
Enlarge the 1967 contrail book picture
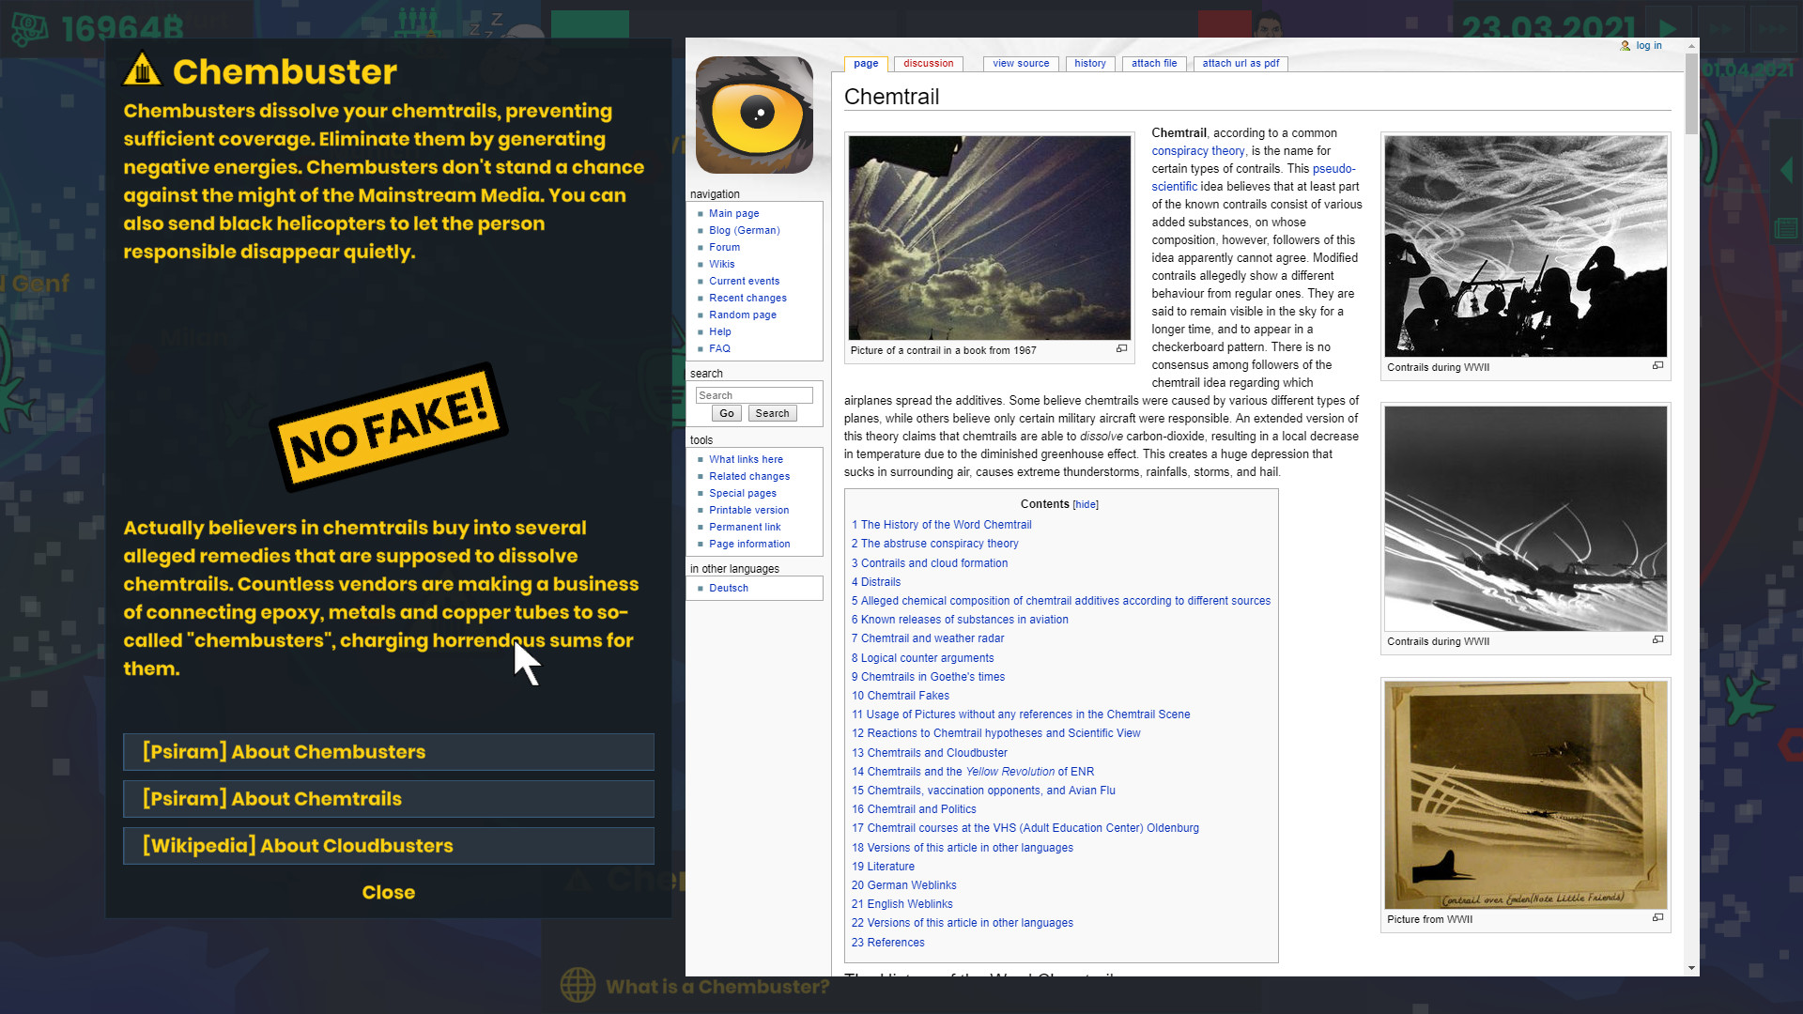[x=1121, y=348]
